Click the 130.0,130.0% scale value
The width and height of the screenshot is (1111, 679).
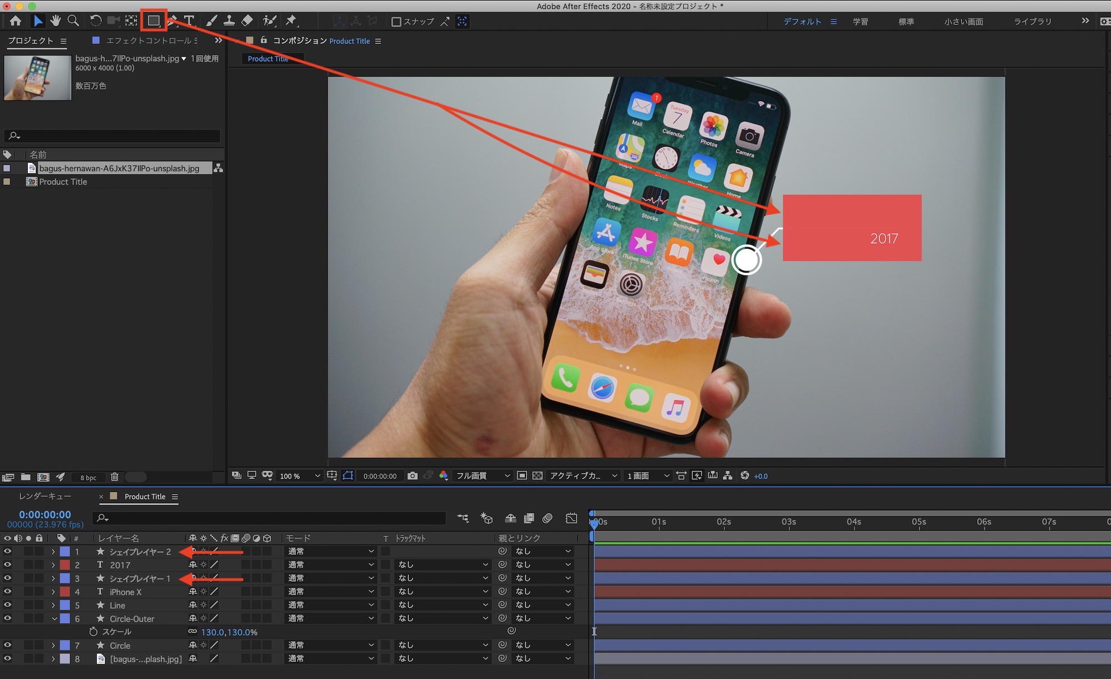pos(229,632)
